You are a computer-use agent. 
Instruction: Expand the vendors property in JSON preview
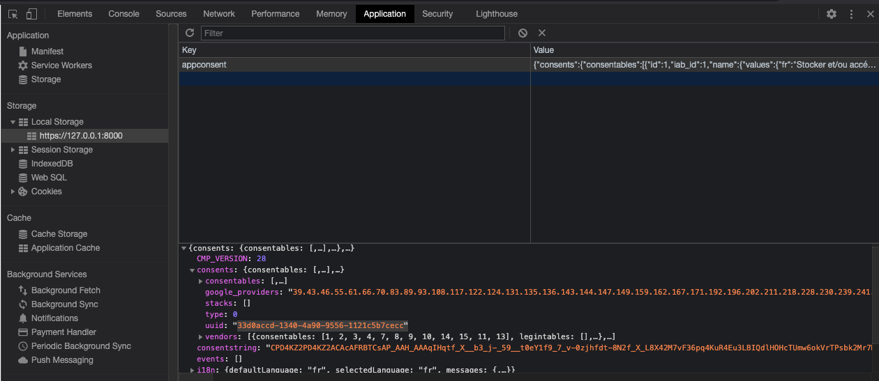click(200, 336)
